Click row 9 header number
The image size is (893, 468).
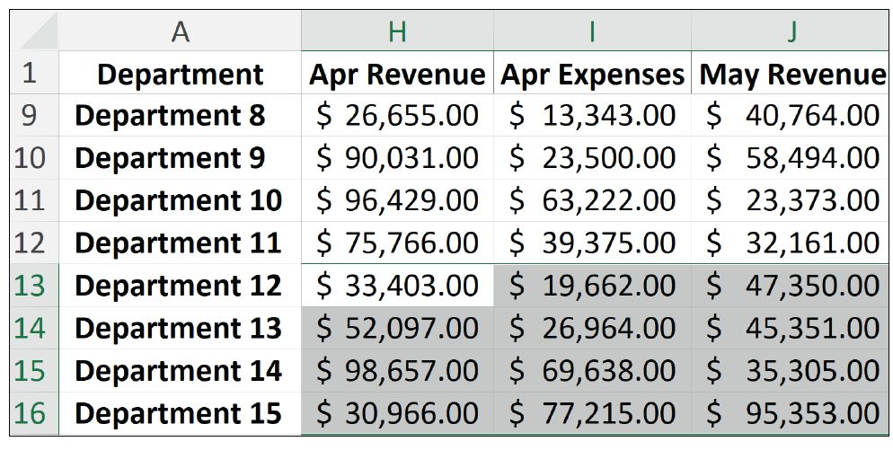point(31,116)
